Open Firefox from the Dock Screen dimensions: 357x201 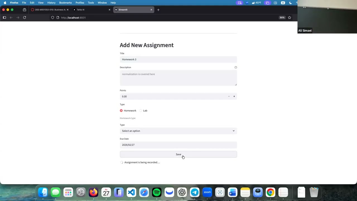coord(93,192)
